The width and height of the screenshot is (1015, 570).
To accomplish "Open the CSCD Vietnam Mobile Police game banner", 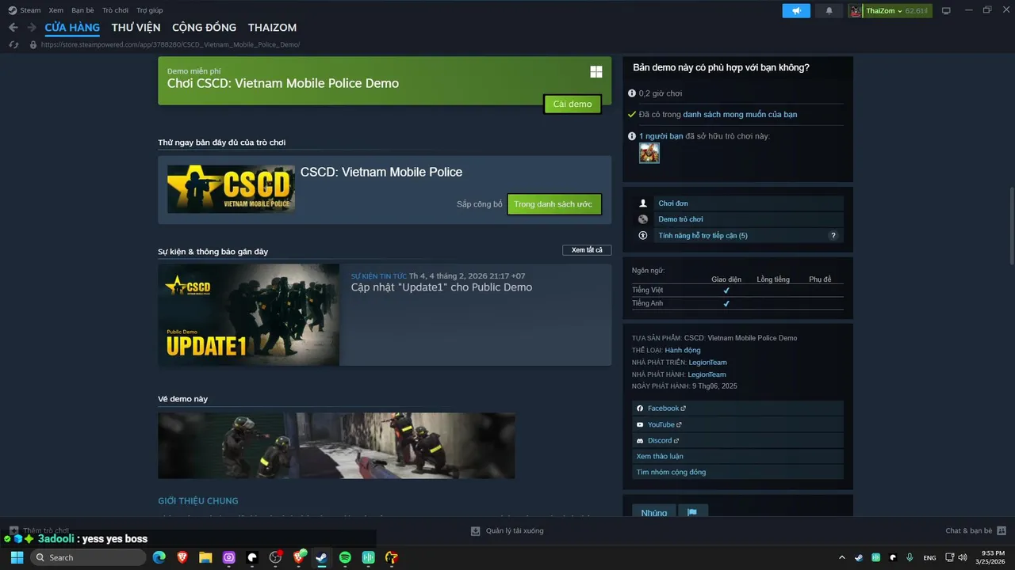I will click(x=231, y=189).
